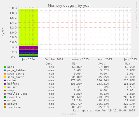Click the dark green committed legend swatch
Image resolution: width=139 pixels, height=117 pixels.
click(x=5, y=97)
